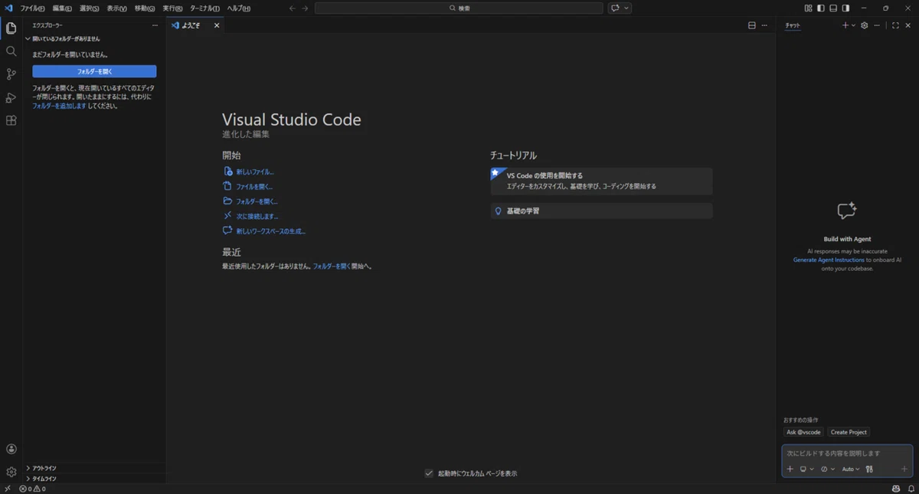This screenshot has width=919, height=494.
Task: Click the Copilot status bar icon
Action: pyautogui.click(x=896, y=489)
